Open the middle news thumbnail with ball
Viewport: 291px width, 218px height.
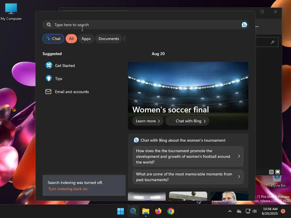tap(188, 196)
